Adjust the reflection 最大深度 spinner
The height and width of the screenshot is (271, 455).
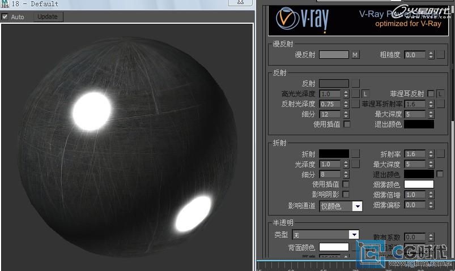431,114
